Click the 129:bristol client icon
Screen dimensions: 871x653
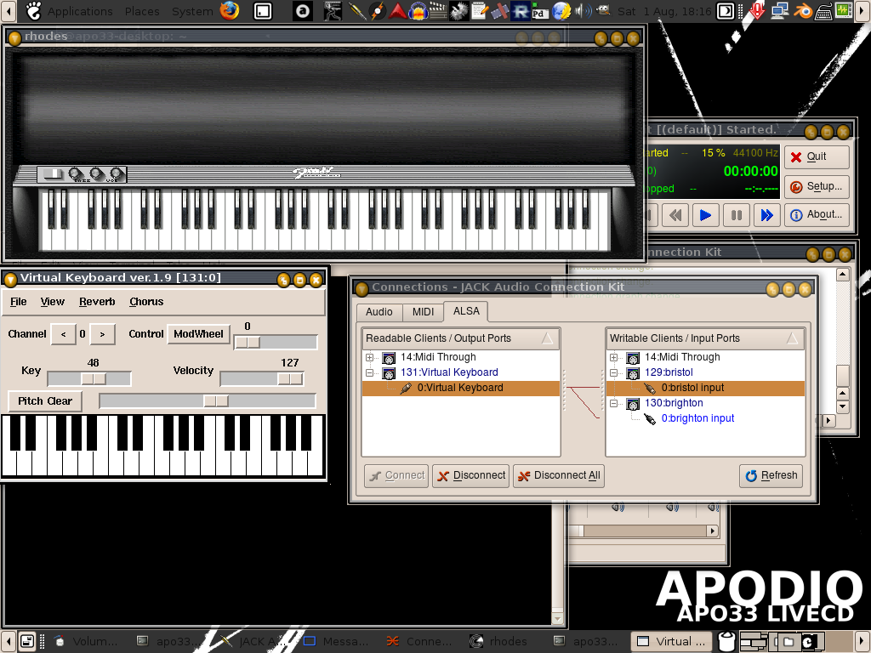click(633, 372)
